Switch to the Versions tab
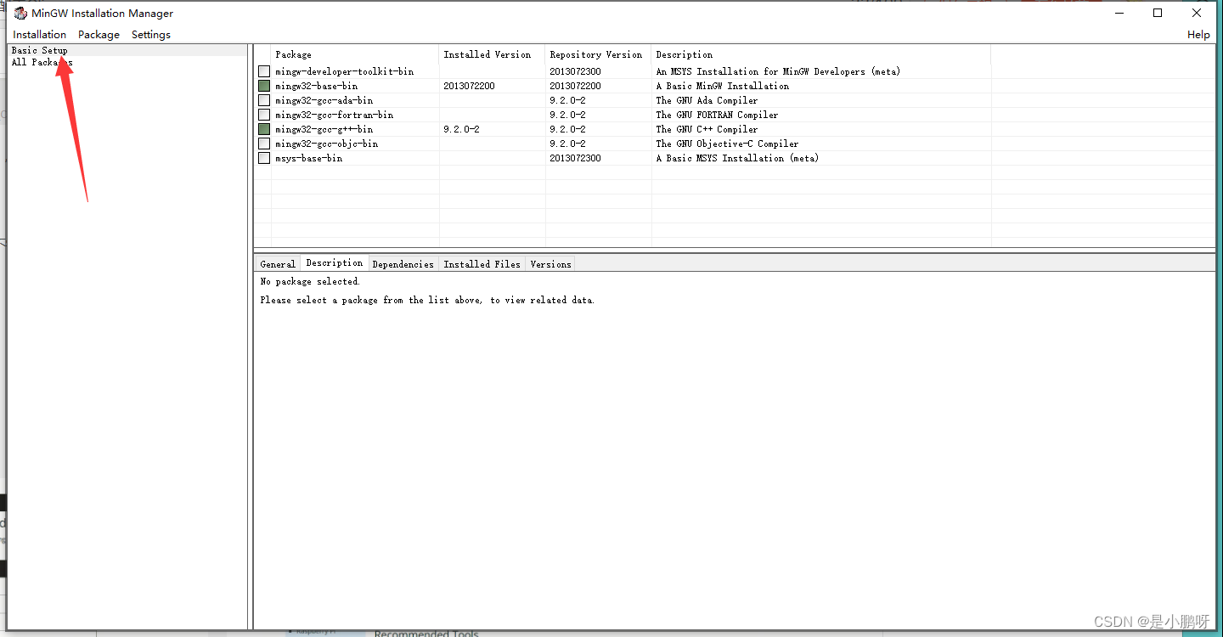This screenshot has height=637, width=1223. coord(550,264)
